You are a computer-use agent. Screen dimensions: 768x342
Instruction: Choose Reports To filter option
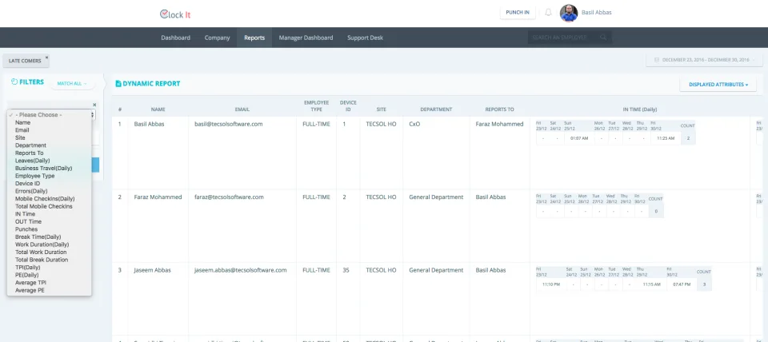point(49,153)
